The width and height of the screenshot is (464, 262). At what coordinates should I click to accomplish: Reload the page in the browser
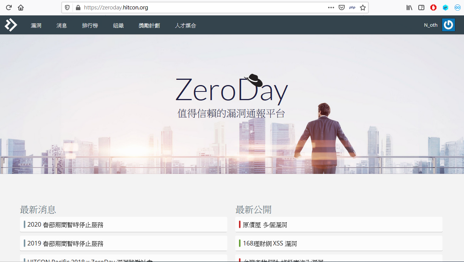(x=9, y=8)
